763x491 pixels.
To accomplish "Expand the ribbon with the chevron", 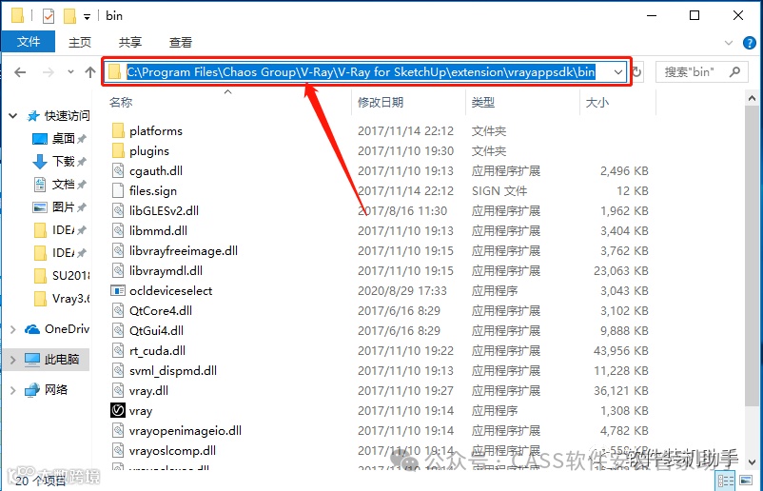I will pyautogui.click(x=729, y=43).
